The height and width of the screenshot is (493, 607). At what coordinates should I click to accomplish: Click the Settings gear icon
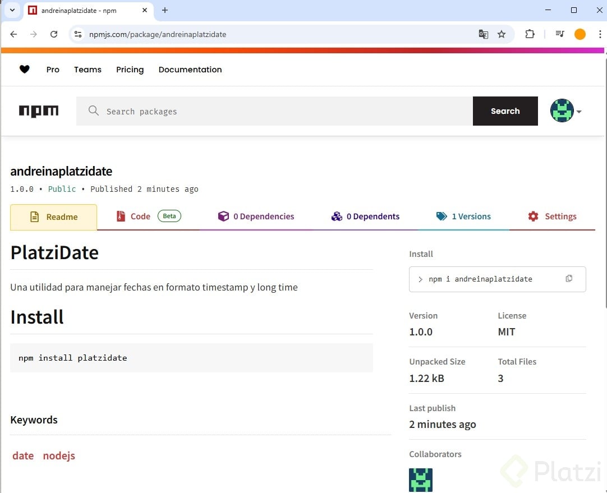click(x=533, y=216)
